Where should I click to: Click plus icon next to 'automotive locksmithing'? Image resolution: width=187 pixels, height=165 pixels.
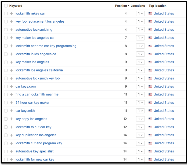pos(11,30)
